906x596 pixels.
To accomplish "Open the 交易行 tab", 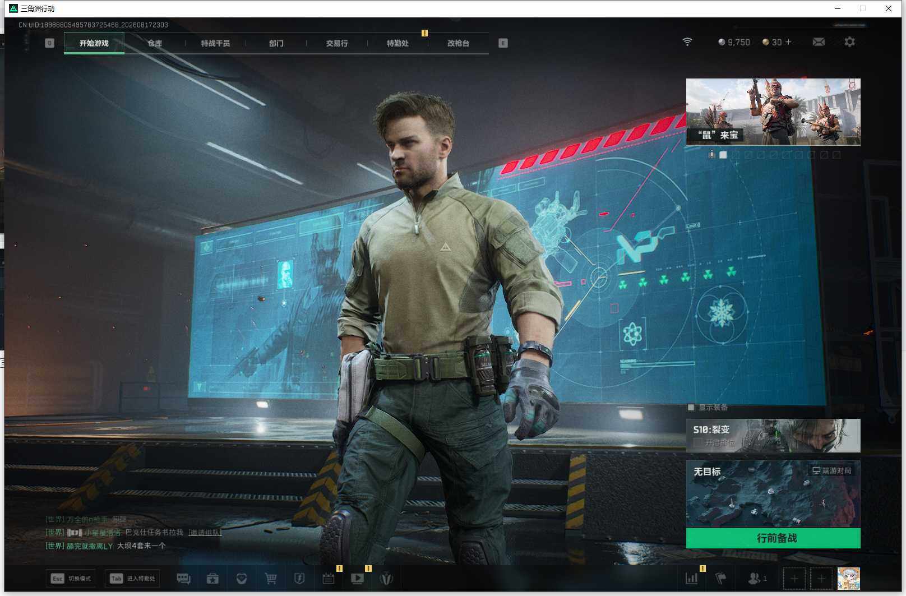I will pos(337,43).
